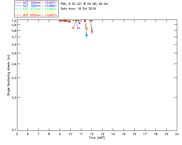Click x-axis tick label 17
182x145 pixels.
(145, 134)
